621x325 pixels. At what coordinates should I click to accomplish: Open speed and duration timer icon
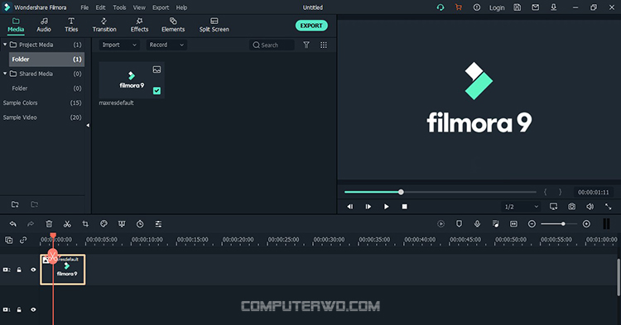pos(140,224)
